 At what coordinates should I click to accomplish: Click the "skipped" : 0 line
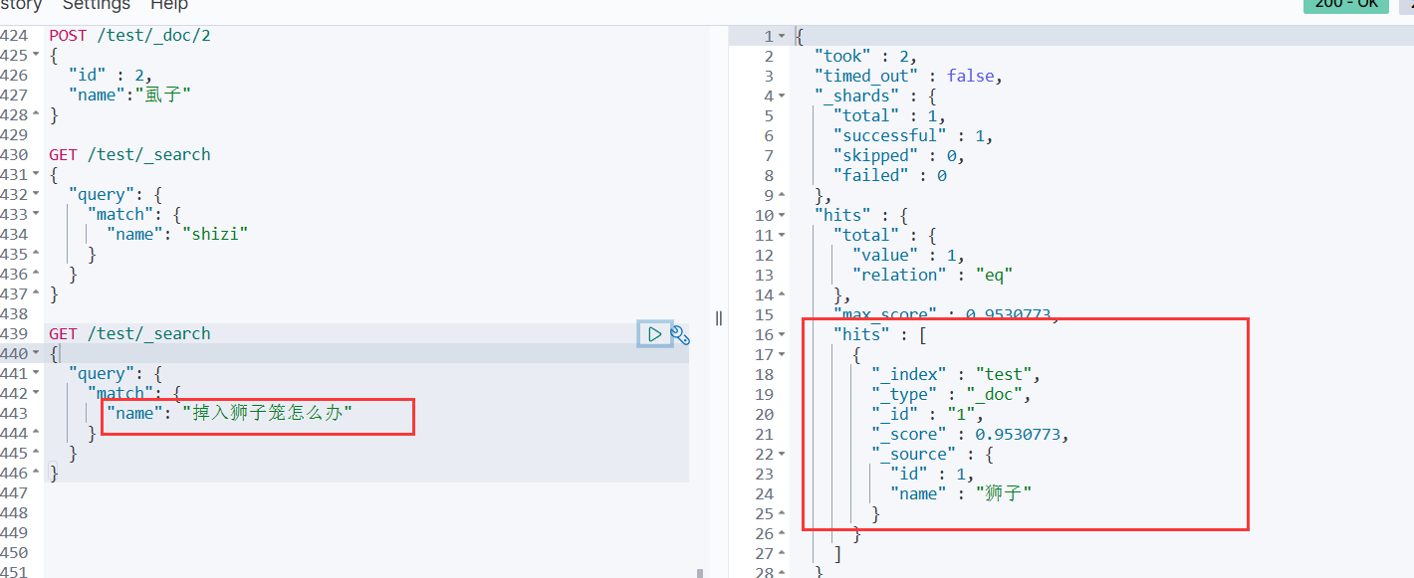899,155
